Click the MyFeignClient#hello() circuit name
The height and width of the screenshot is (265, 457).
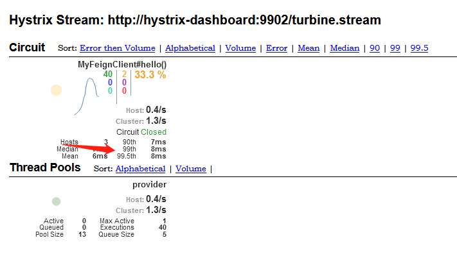point(122,65)
